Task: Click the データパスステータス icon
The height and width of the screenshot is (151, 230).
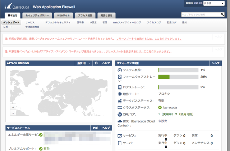Action: [120, 101]
